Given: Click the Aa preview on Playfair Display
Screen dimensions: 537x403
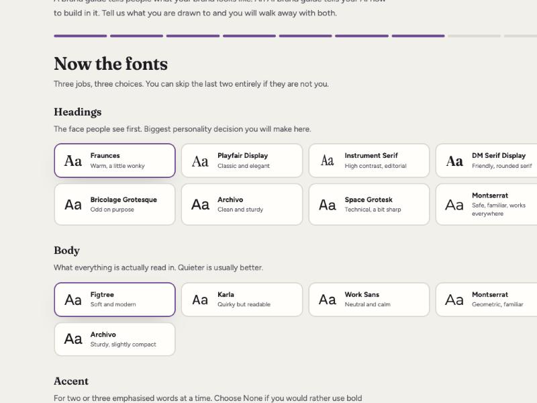Looking at the screenshot, I should pyautogui.click(x=200, y=161).
